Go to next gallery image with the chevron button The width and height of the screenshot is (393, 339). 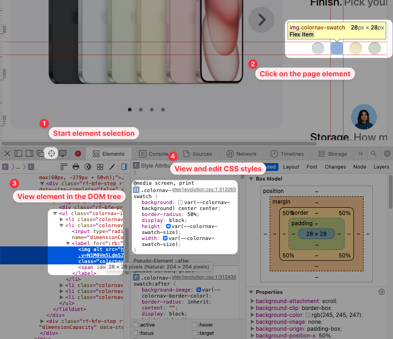tap(261, 20)
